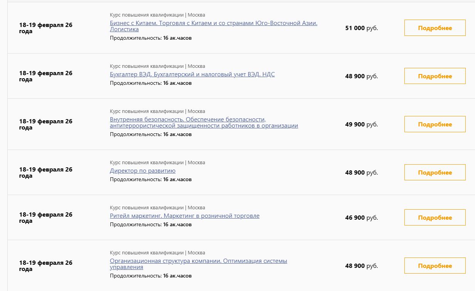Screen dimensions: 475x291
Task: Click the category label above Бизнес с Китаем
Action: (157, 15)
